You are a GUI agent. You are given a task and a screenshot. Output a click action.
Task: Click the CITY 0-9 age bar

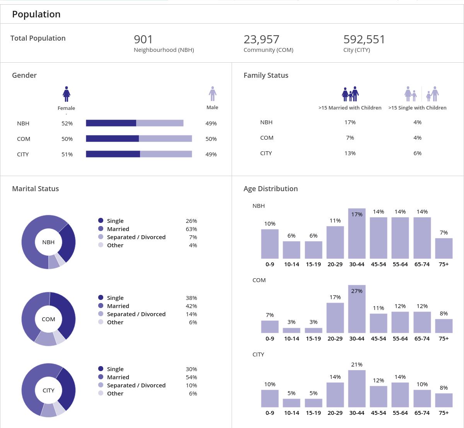coord(270,399)
